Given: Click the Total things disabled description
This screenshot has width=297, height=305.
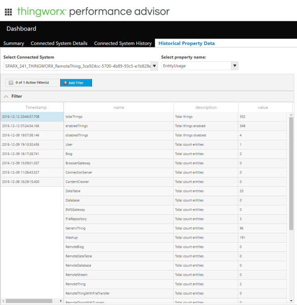Looking at the screenshot, I should (190, 135).
